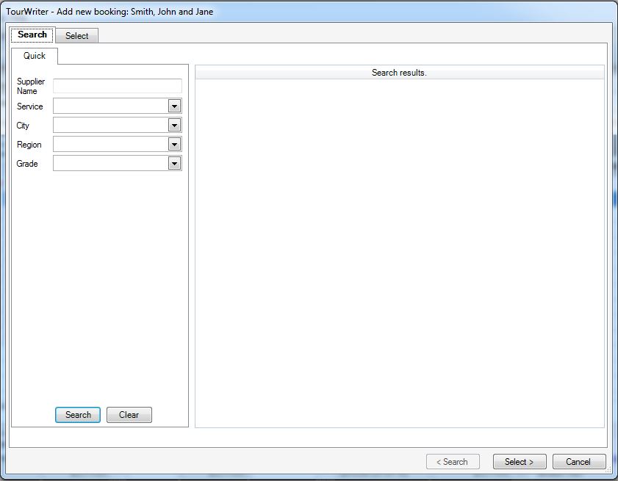This screenshot has height=481, width=618.
Task: Select the Quick sub-tab
Action: pyautogui.click(x=35, y=56)
